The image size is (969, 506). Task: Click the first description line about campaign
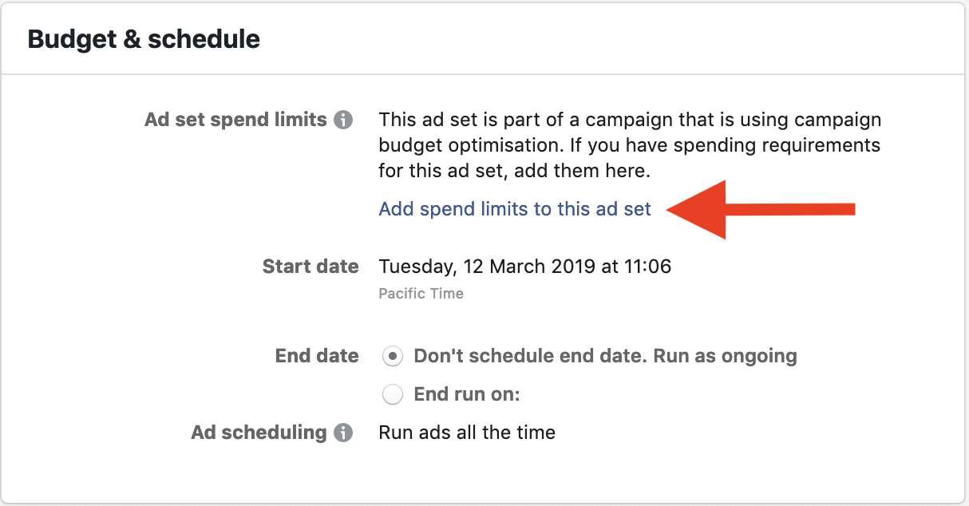[630, 121]
